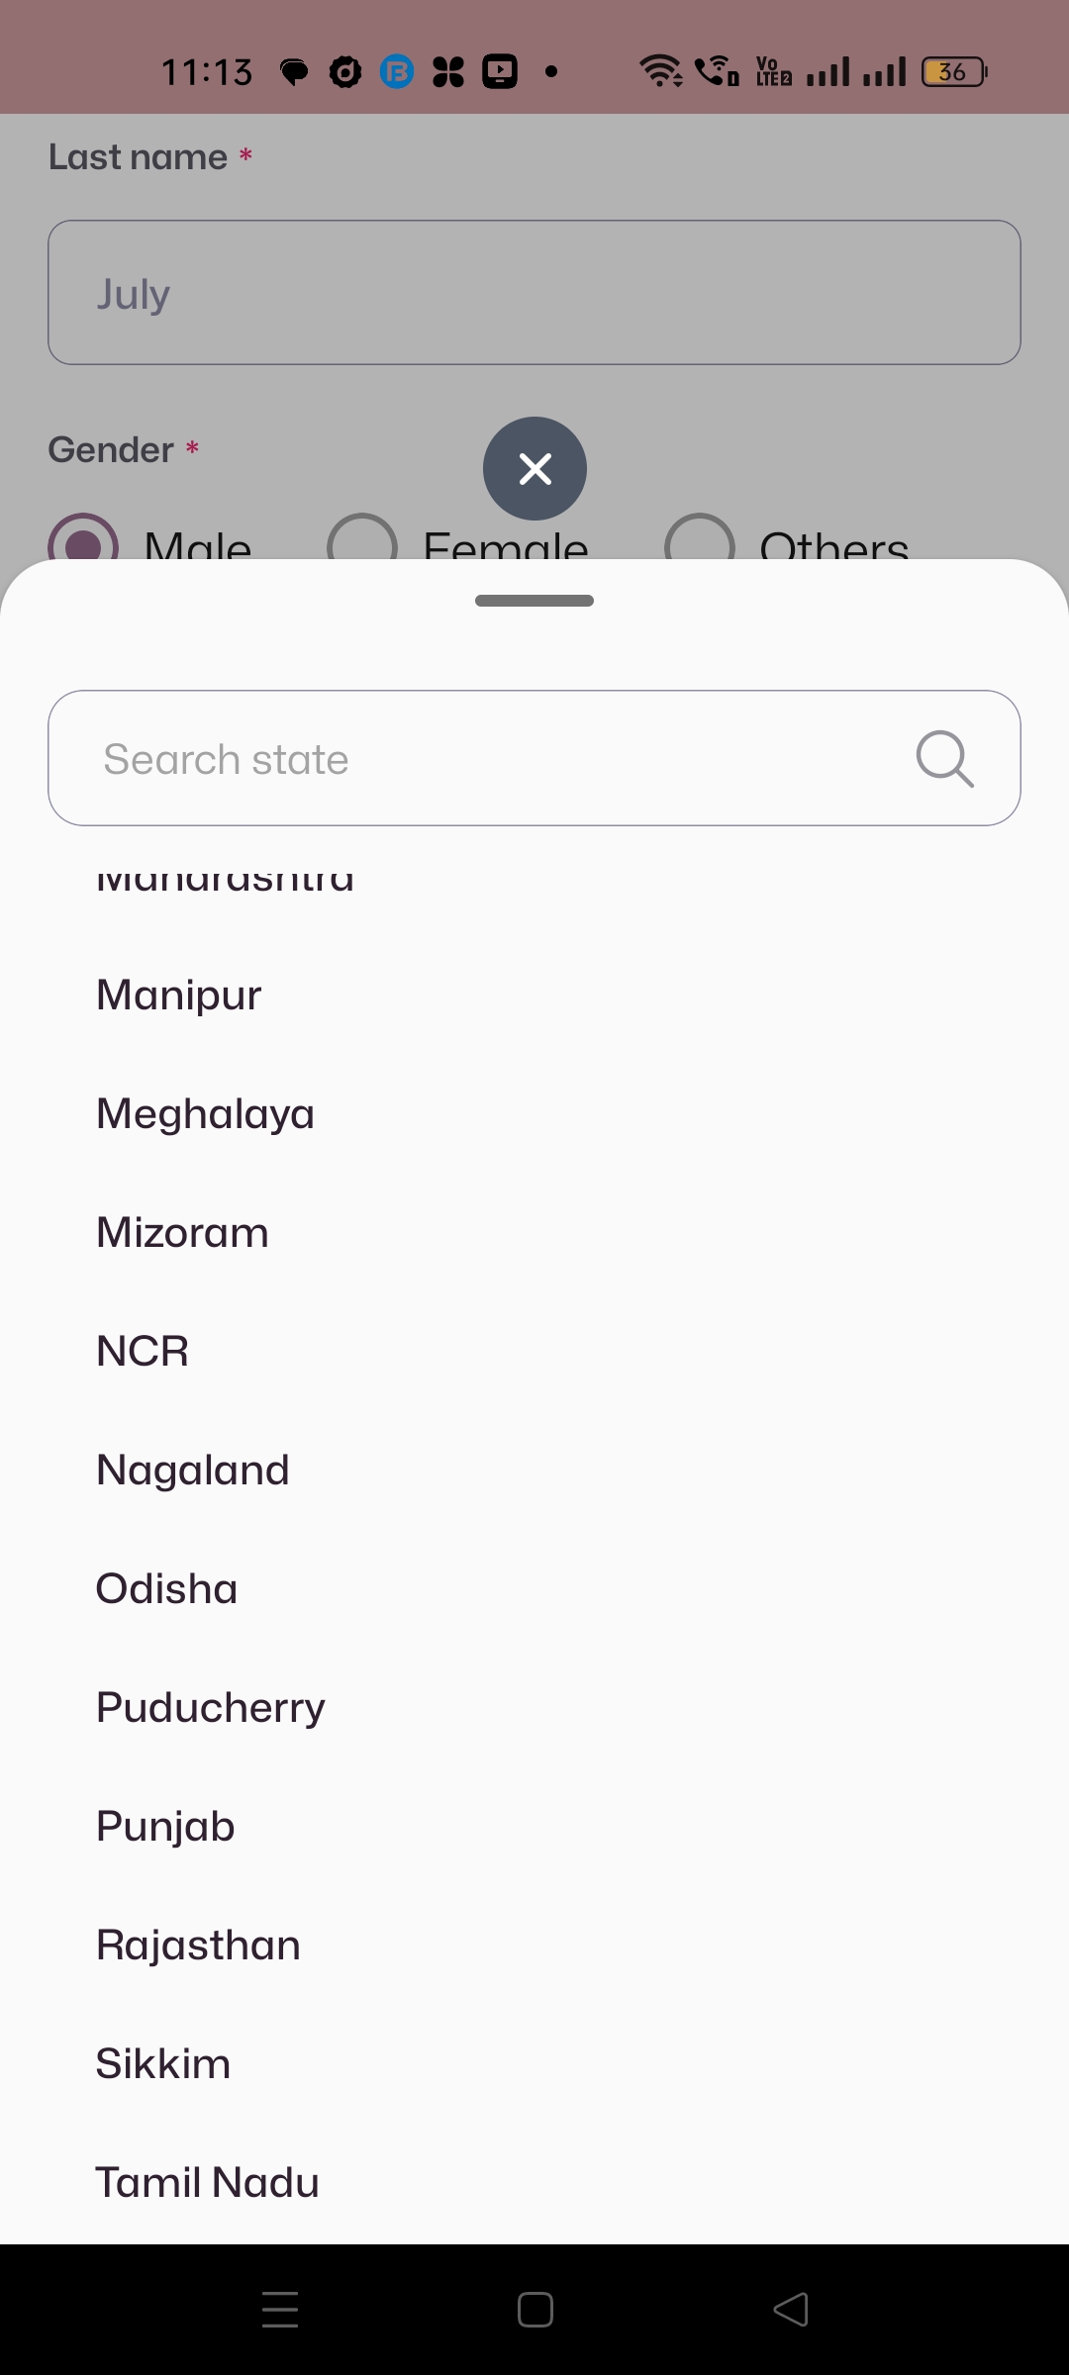The image size is (1069, 2375).
Task: Tap the battery indicator icon
Action: (x=953, y=71)
